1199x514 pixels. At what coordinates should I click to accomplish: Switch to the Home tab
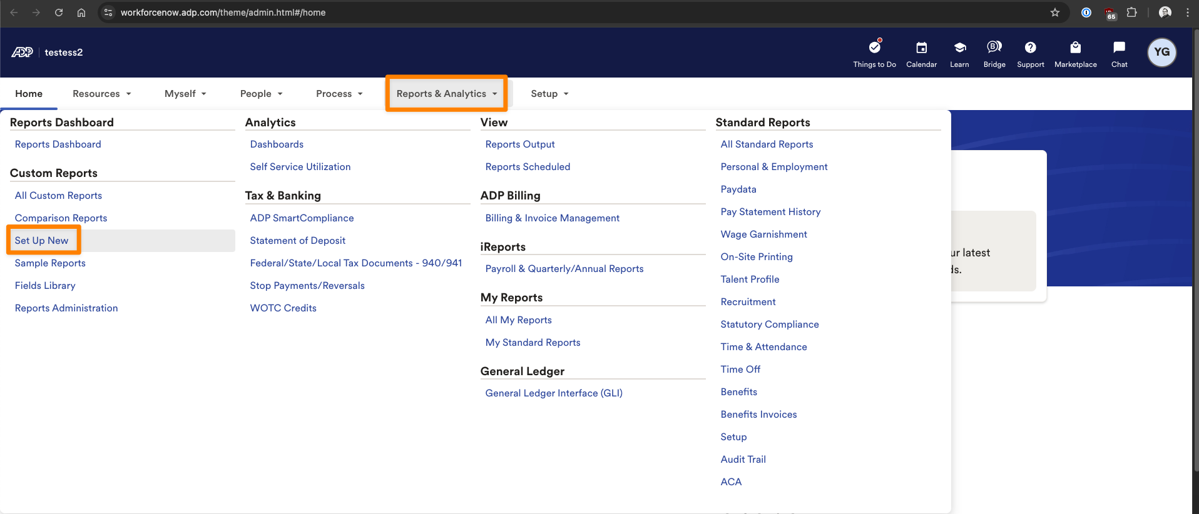point(29,94)
